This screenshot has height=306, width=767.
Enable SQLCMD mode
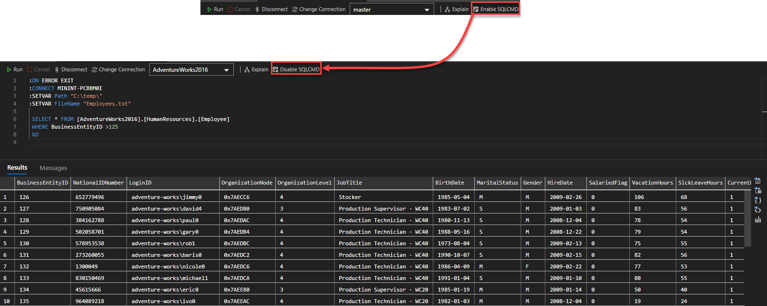coord(496,9)
